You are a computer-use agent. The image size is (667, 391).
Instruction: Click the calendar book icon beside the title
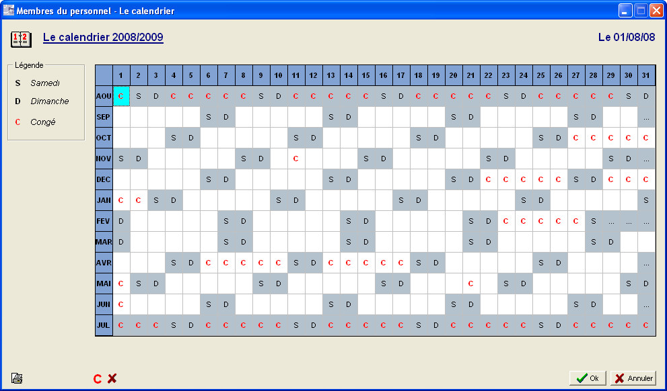pos(21,39)
